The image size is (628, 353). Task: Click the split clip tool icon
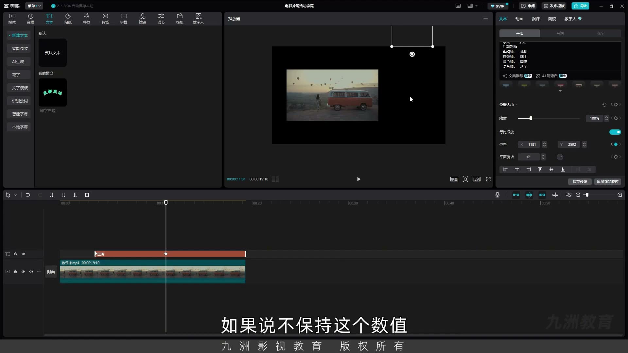(52, 195)
